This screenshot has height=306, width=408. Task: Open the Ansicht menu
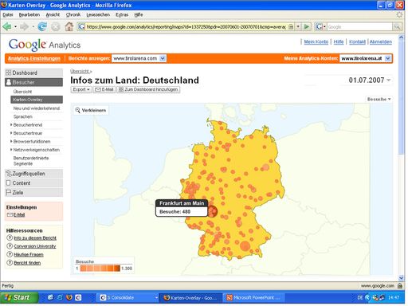(53, 15)
